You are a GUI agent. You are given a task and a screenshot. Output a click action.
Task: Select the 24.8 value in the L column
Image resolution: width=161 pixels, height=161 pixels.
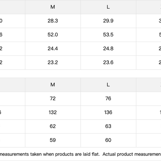pos(108,49)
